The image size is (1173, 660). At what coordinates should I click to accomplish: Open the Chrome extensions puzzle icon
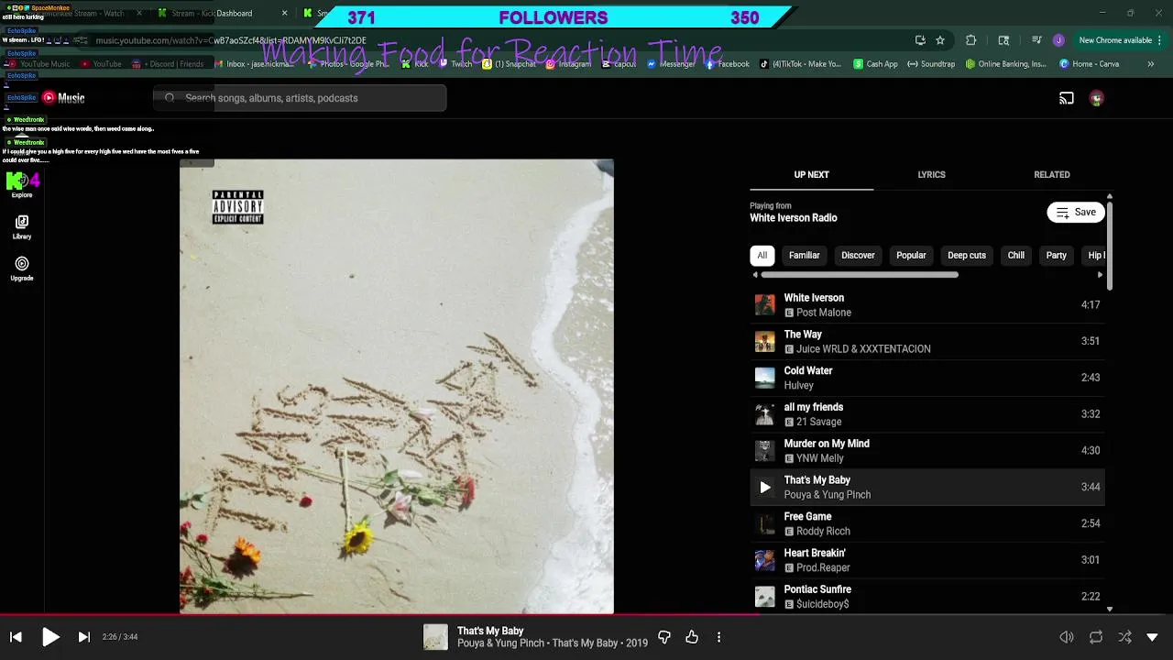coord(971,40)
